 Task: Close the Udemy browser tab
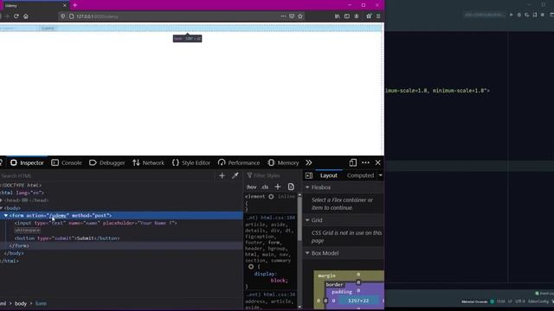pyautogui.click(x=65, y=5)
